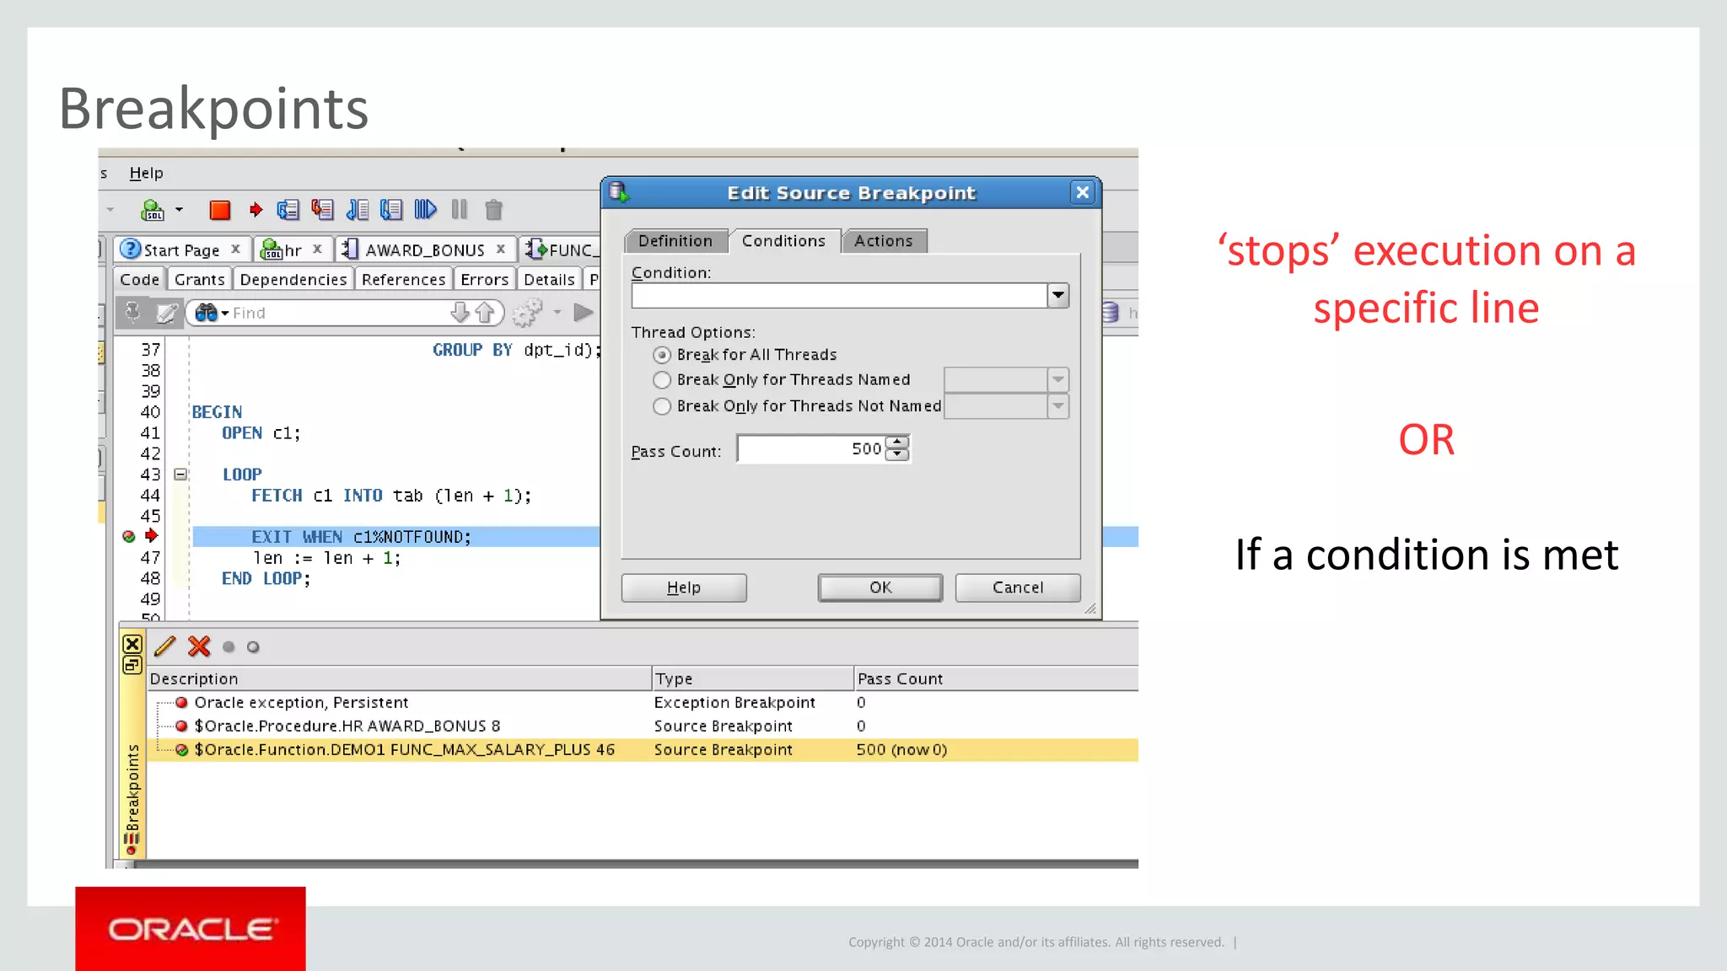Close the AWARD_BONUS tab

click(x=501, y=249)
